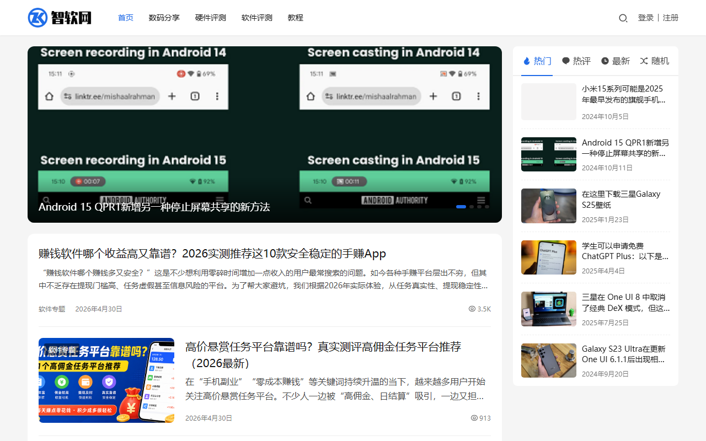
Task: Click date 2026年4月30日 beside 软件专题
Action: 99,309
